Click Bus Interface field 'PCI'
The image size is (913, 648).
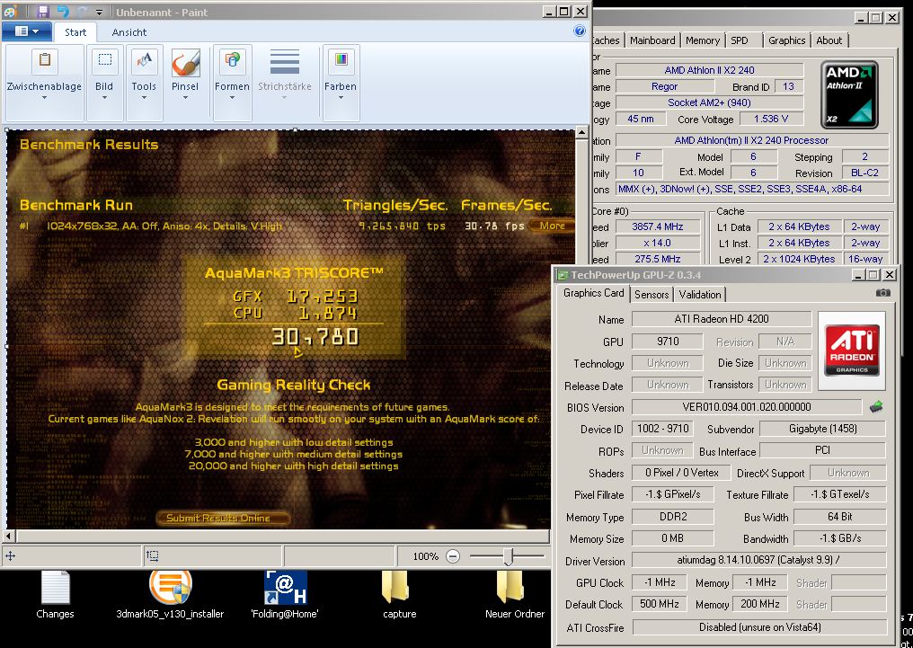(823, 450)
